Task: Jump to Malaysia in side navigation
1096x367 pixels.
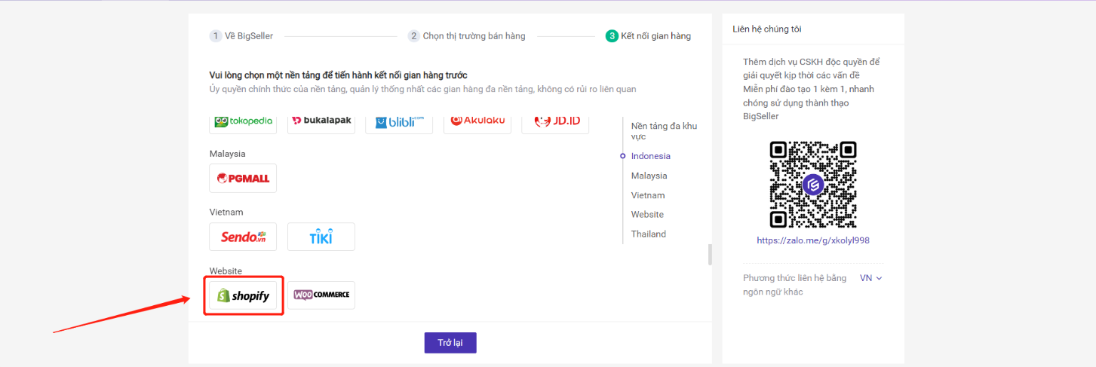Action: click(x=649, y=176)
